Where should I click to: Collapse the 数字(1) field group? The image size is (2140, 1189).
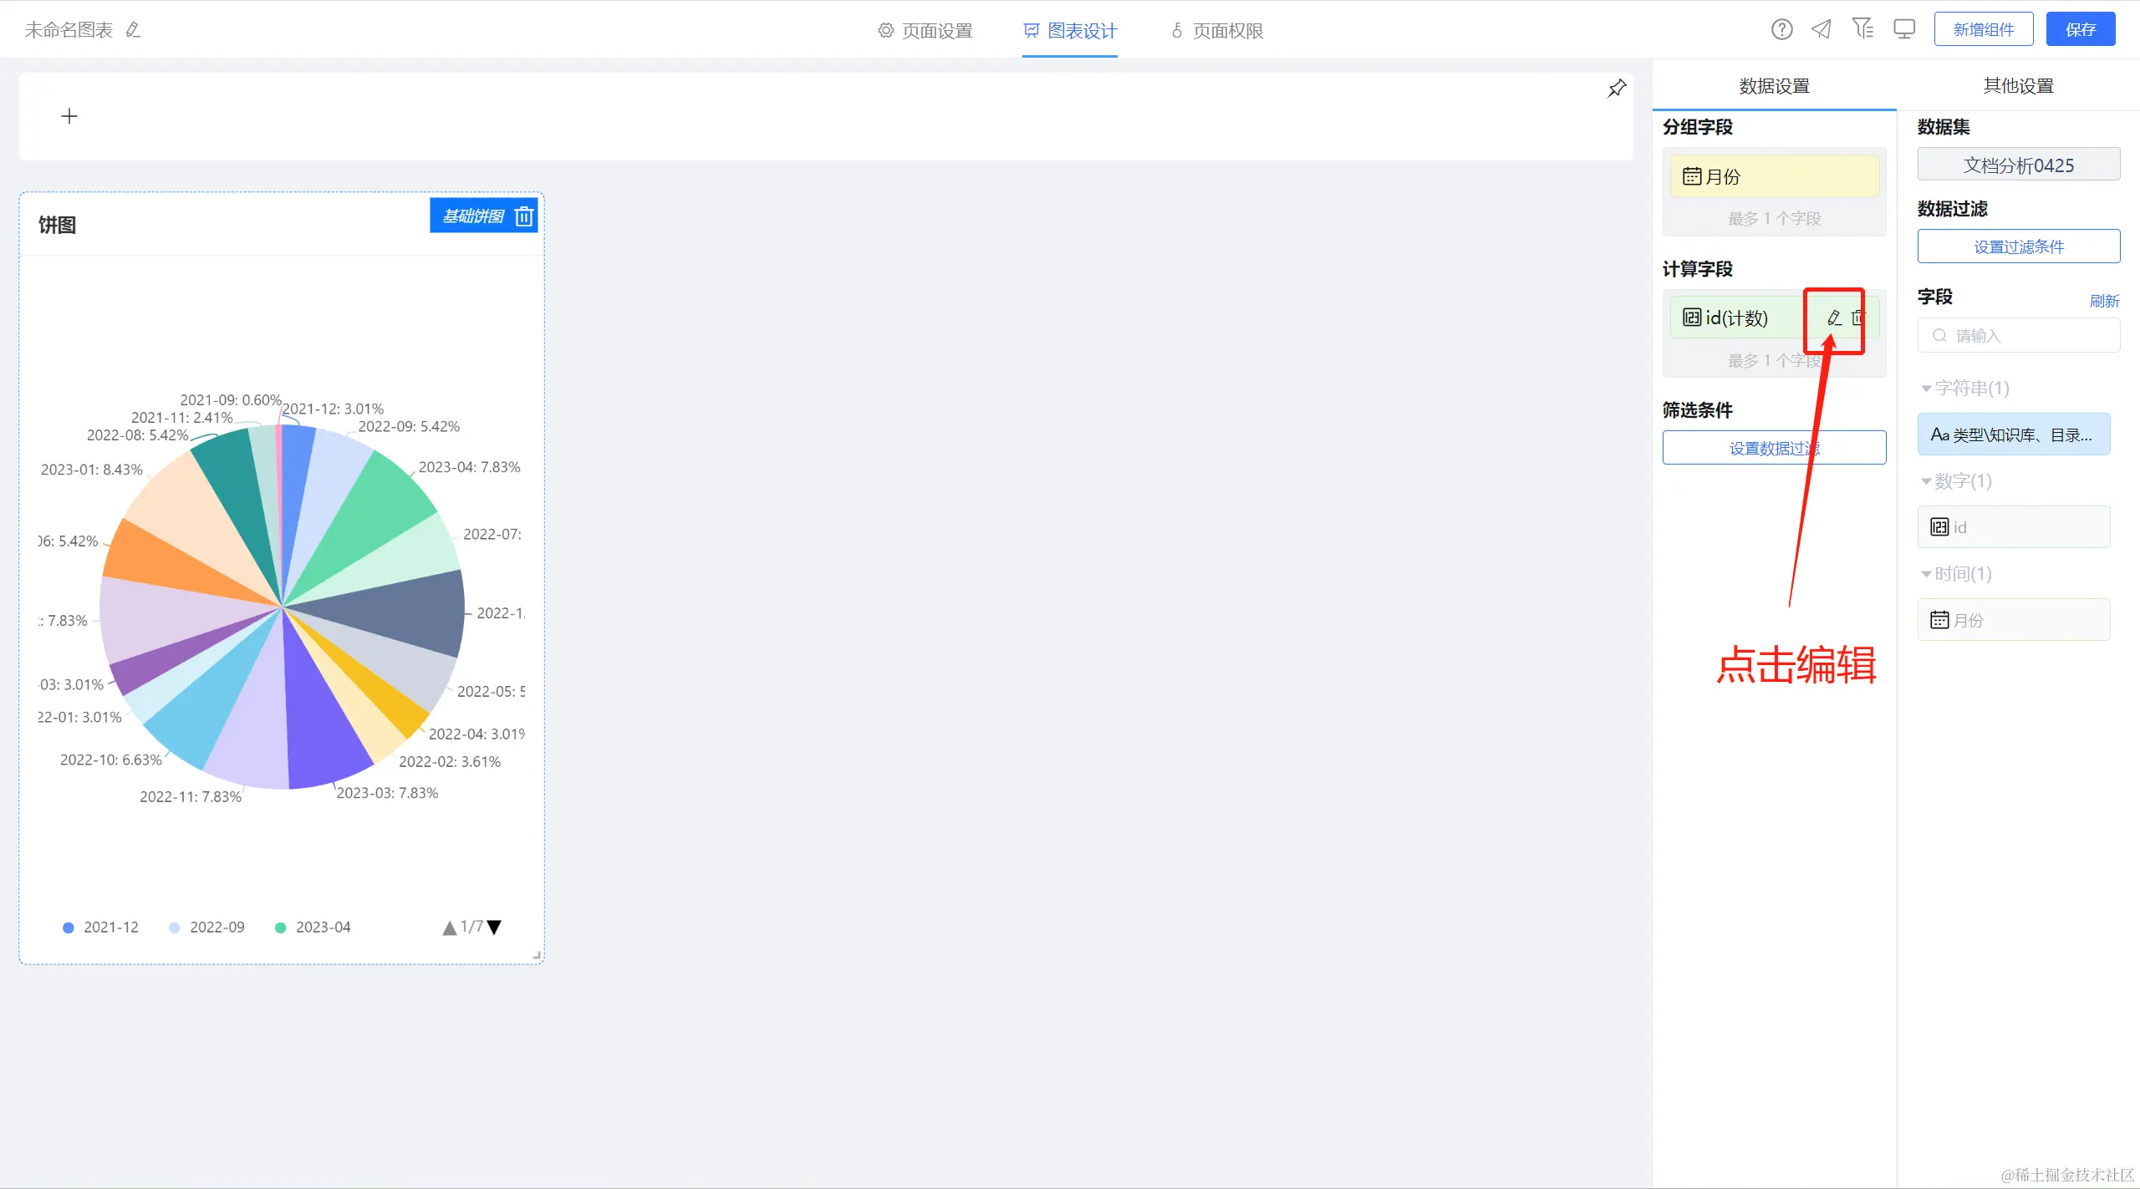point(1926,481)
